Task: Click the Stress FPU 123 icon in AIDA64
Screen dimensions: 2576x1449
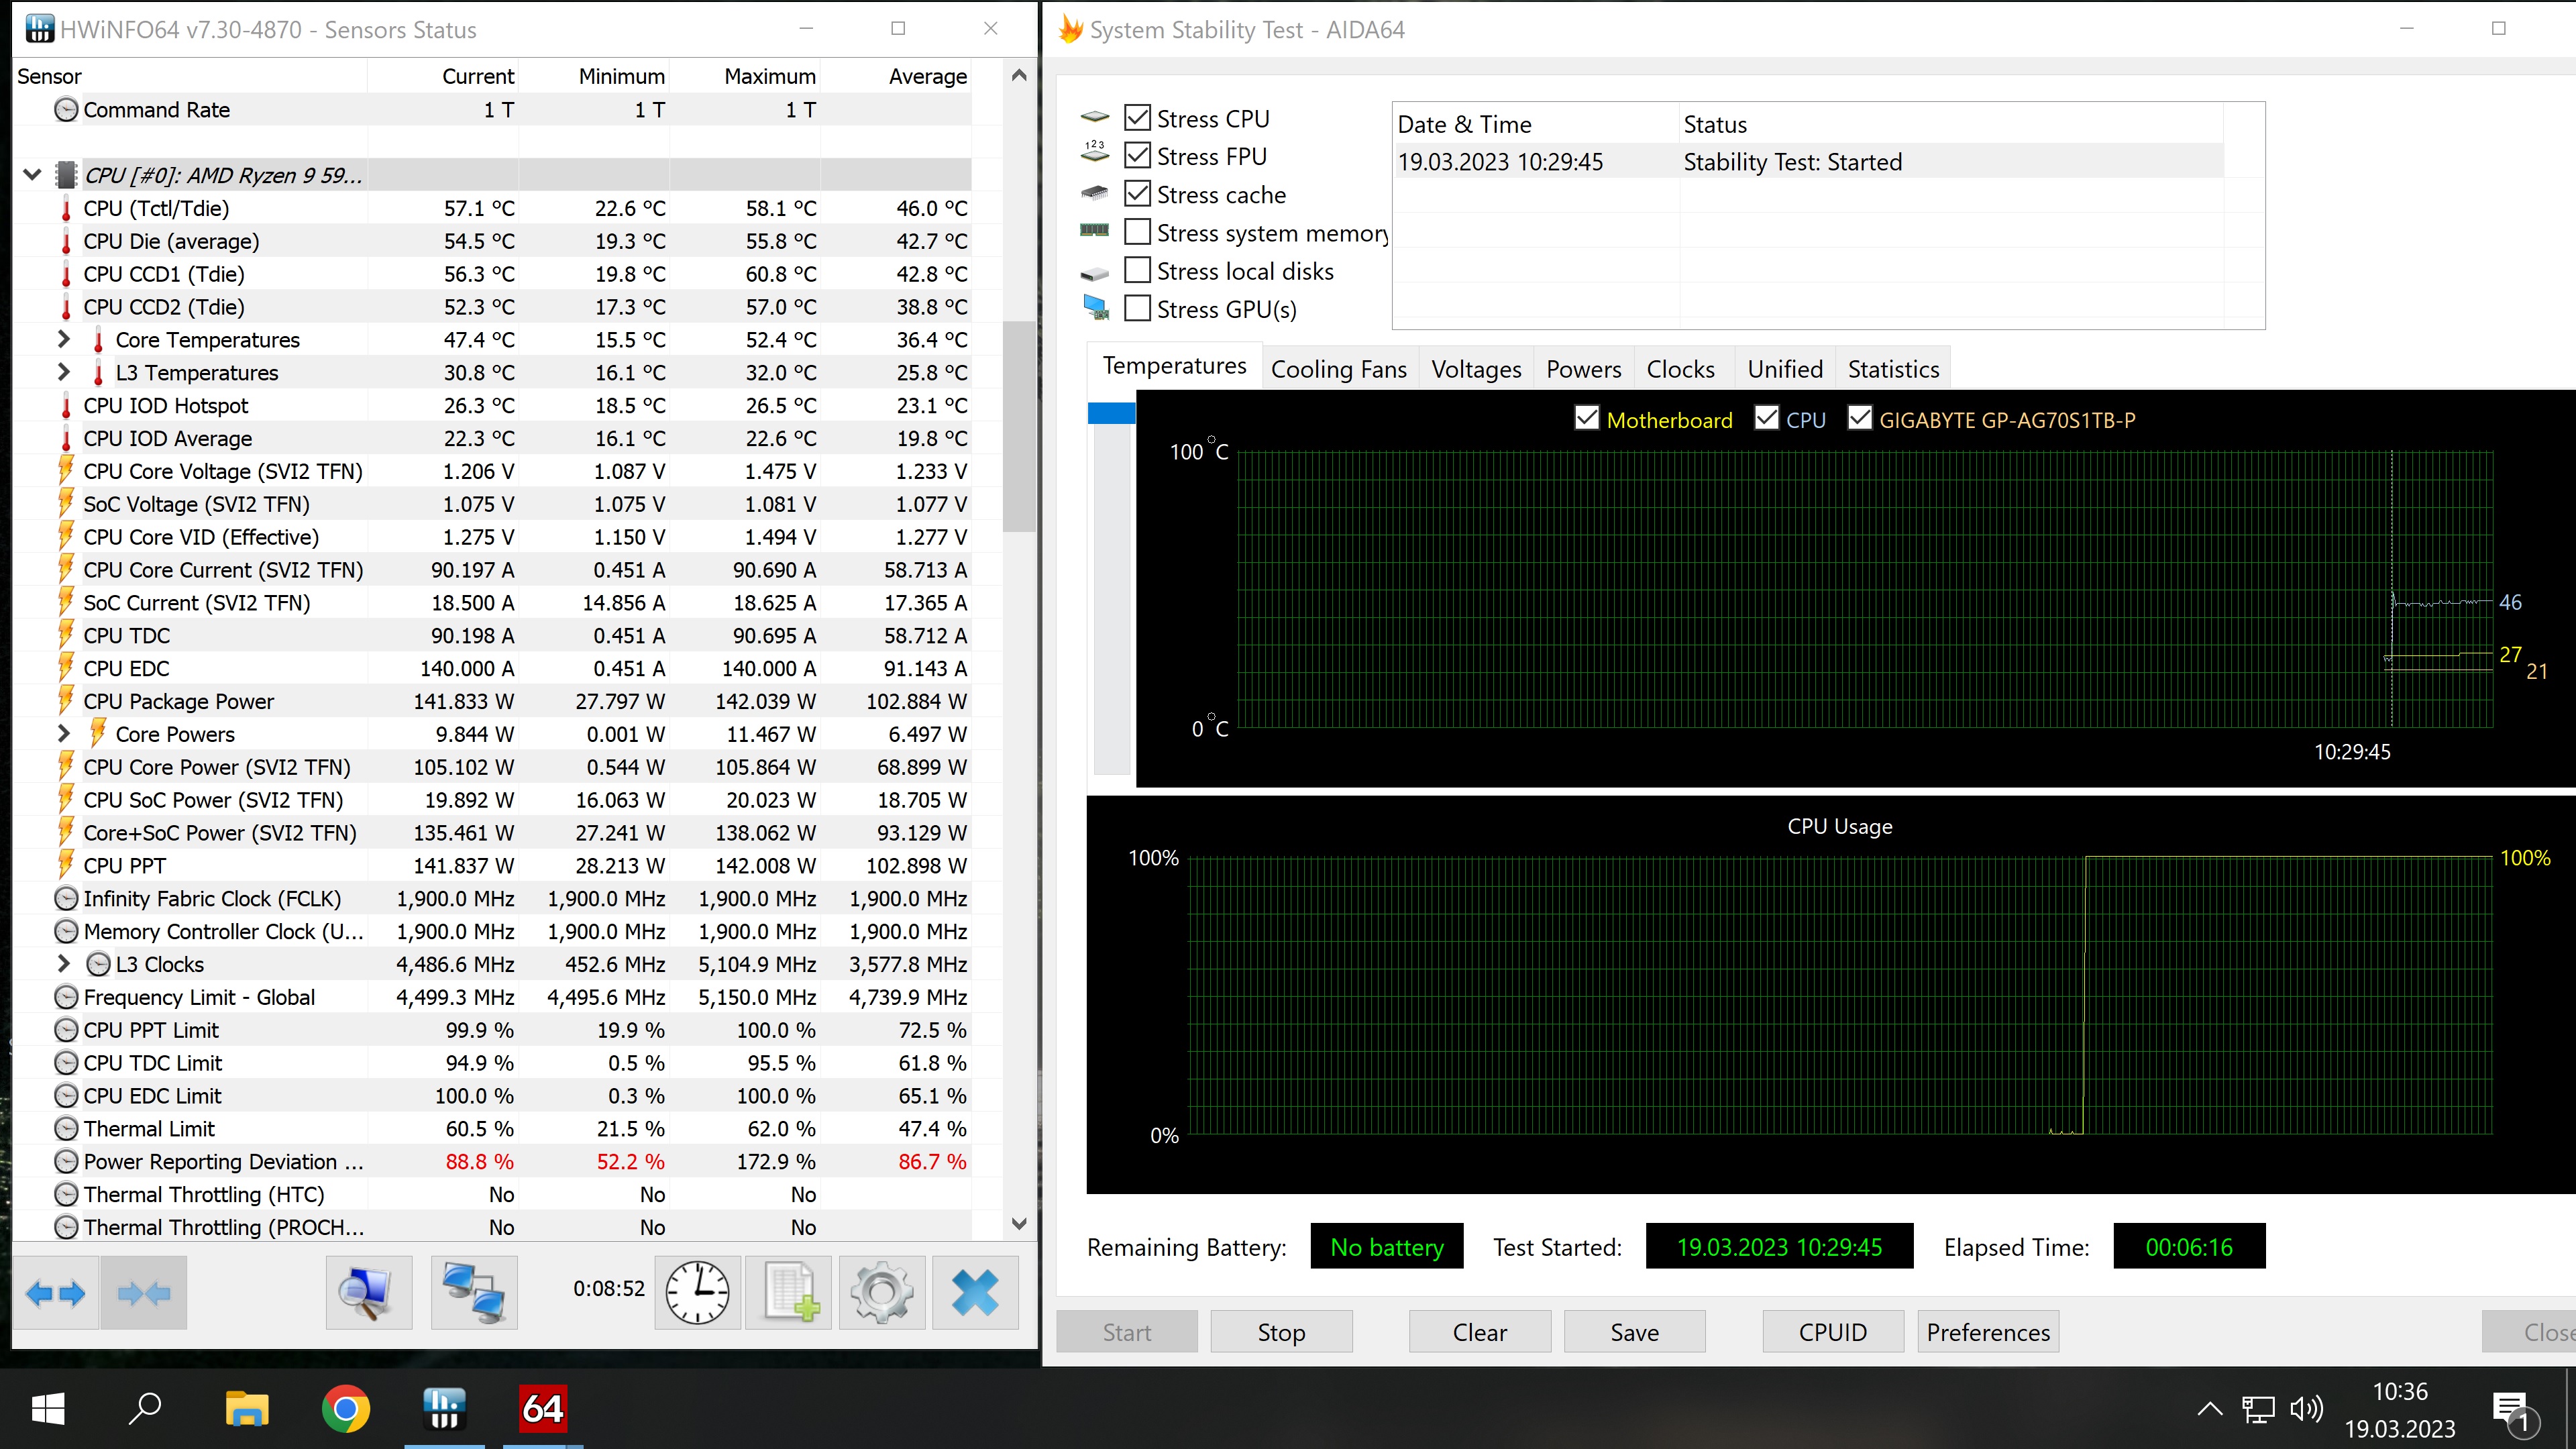Action: coord(1095,153)
